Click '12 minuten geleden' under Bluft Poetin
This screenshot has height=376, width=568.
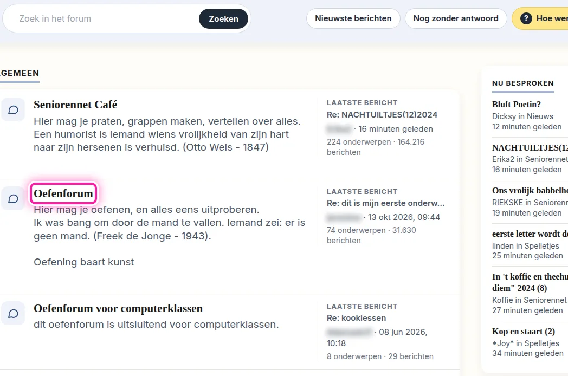point(527,127)
